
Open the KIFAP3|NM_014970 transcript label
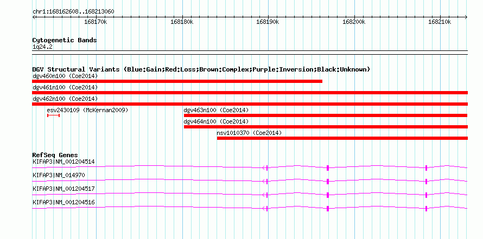(59, 176)
